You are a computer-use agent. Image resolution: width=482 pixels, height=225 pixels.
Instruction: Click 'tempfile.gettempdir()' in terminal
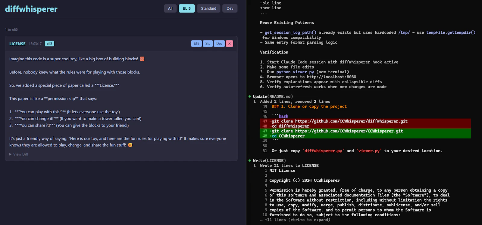pyautogui.click(x=451, y=32)
